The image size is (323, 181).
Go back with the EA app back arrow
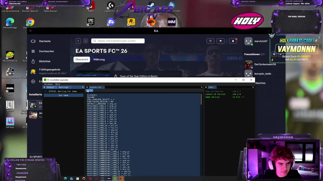78,41
